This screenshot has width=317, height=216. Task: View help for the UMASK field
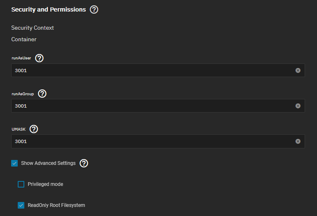pos(34,129)
